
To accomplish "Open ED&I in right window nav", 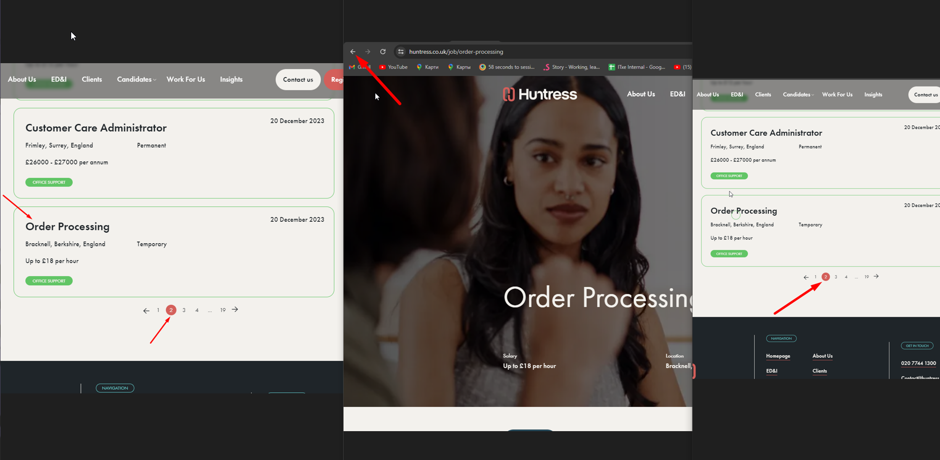I will 737,94.
